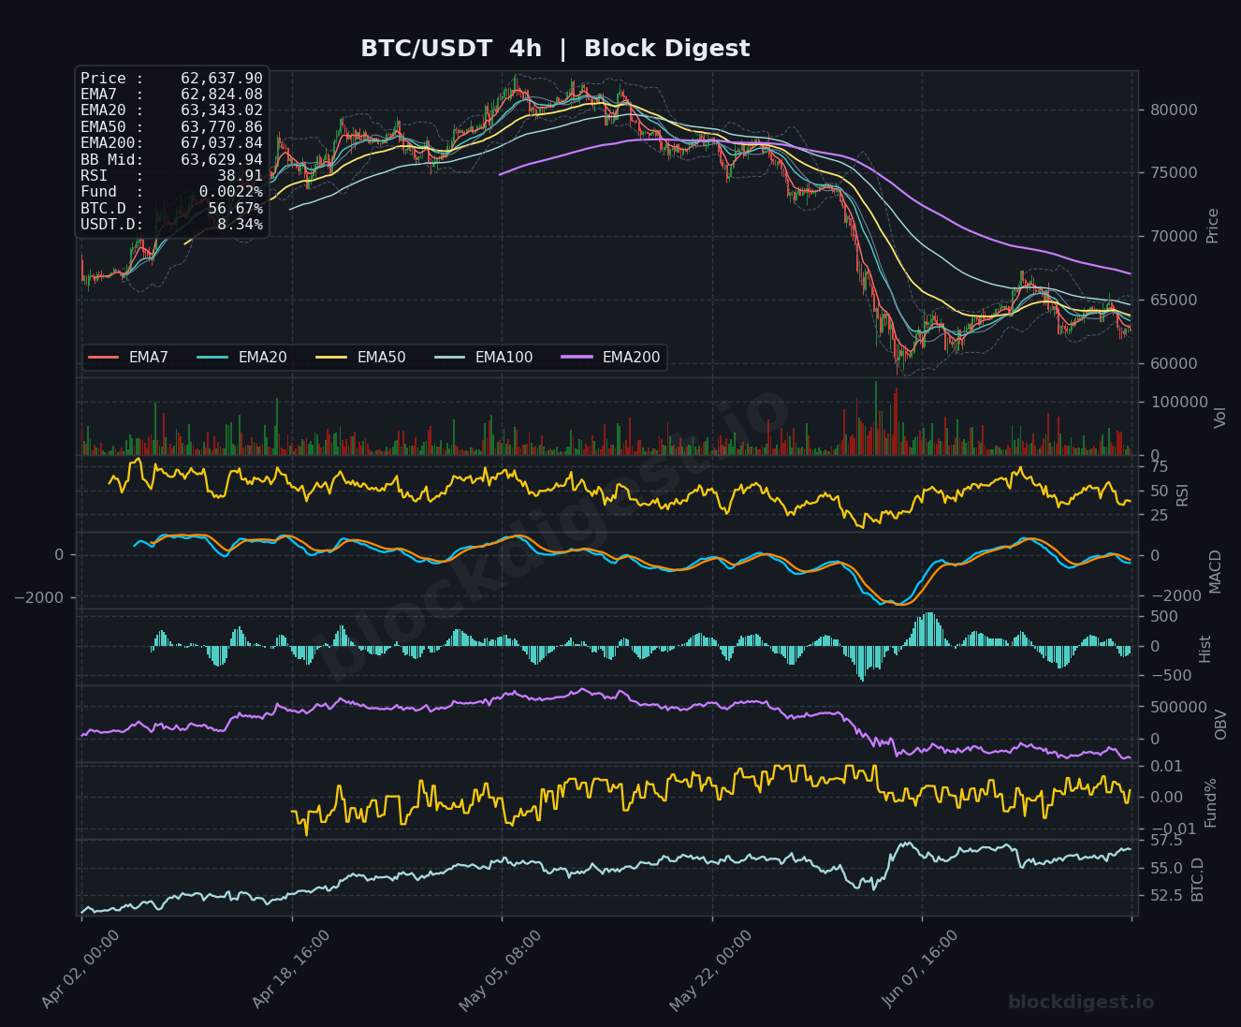Select the Fund : 0.0022% stats row

tap(171, 192)
